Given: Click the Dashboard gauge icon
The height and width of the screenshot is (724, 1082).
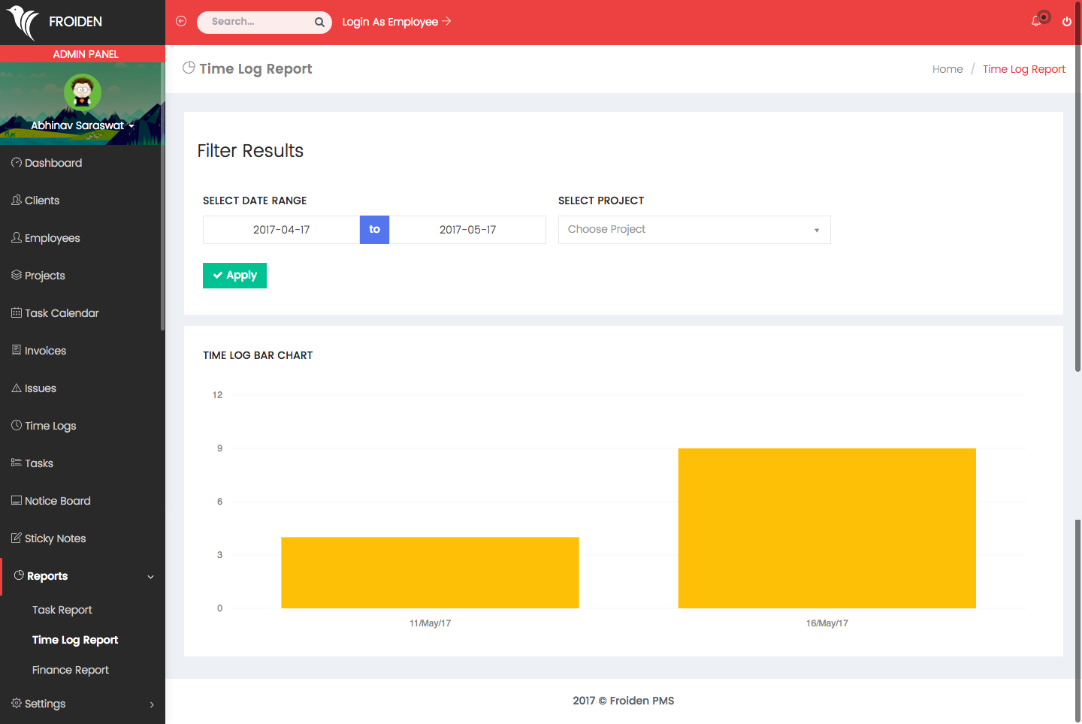Looking at the screenshot, I should pyautogui.click(x=17, y=163).
